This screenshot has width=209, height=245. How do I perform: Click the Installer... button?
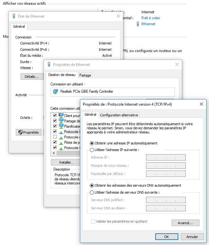click(x=66, y=162)
